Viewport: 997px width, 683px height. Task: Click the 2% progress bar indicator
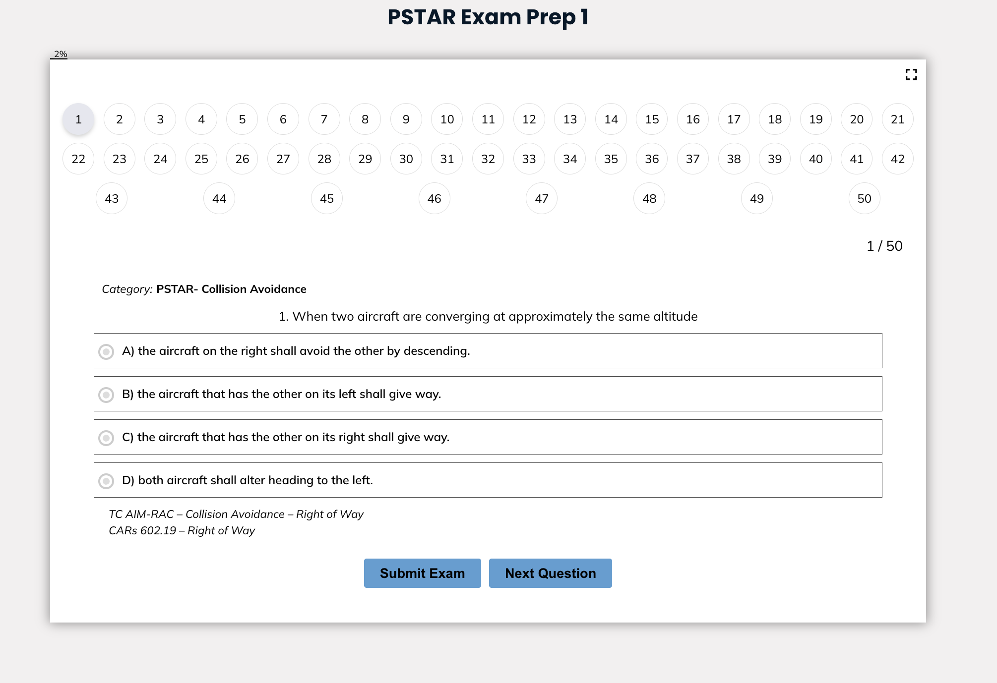click(x=60, y=55)
